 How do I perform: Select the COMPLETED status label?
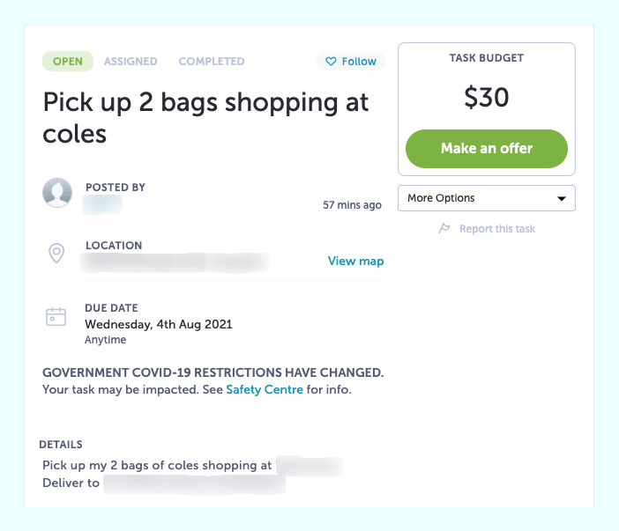pos(212,62)
